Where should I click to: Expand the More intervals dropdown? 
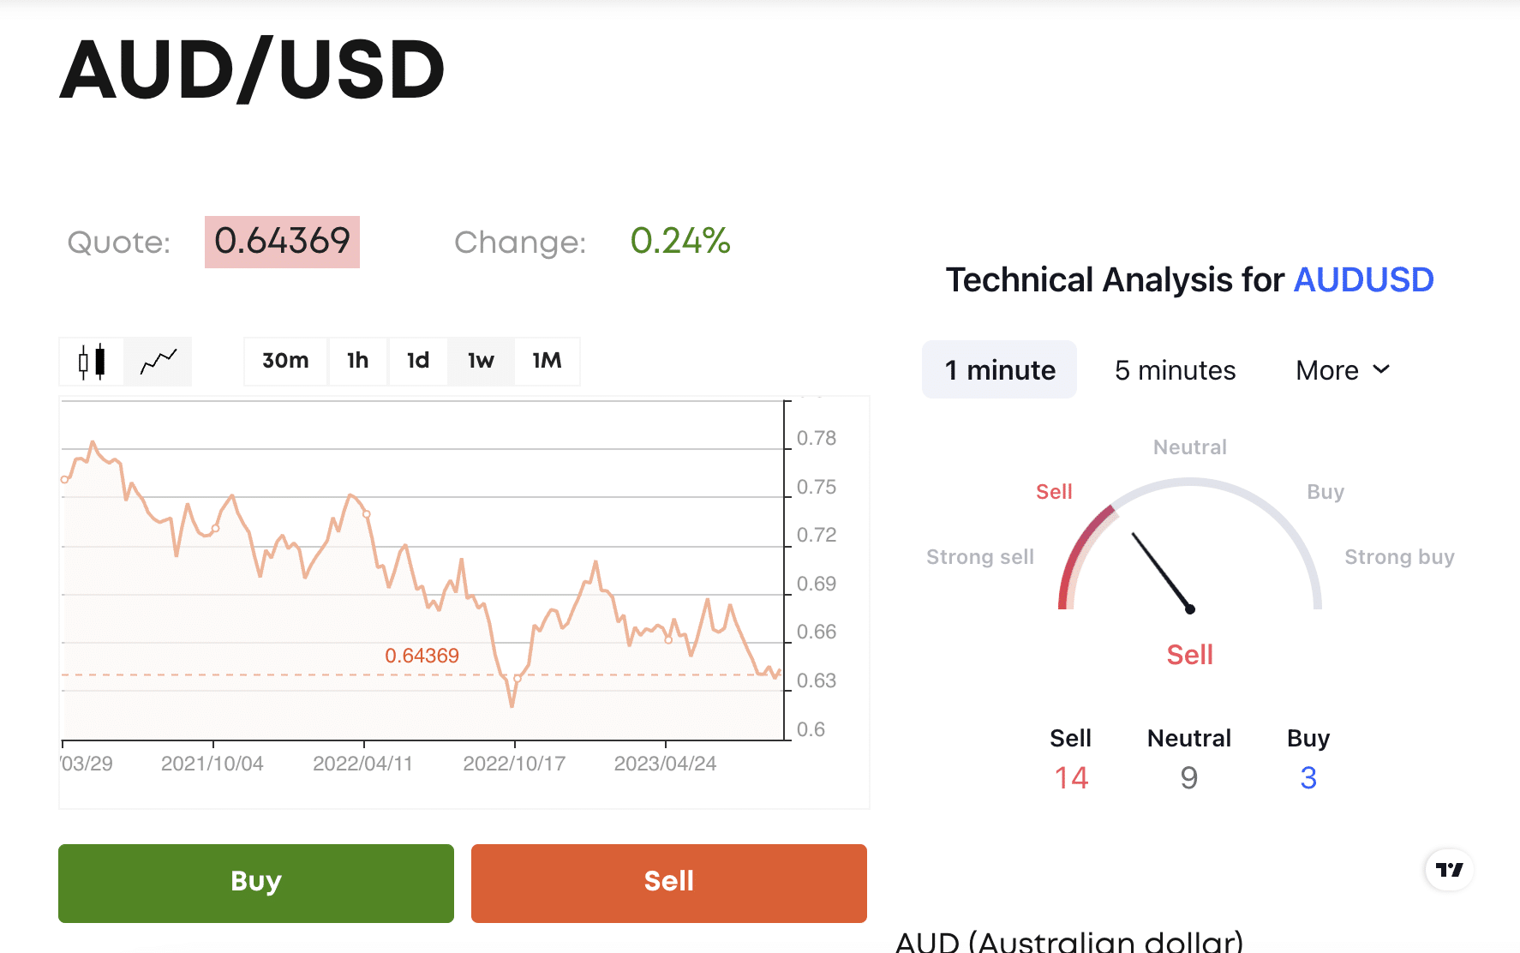point(1343,370)
